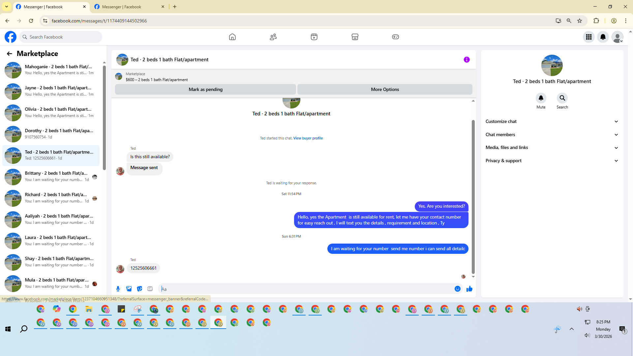
Task: Open the emoji picker in message box
Action: (457, 289)
